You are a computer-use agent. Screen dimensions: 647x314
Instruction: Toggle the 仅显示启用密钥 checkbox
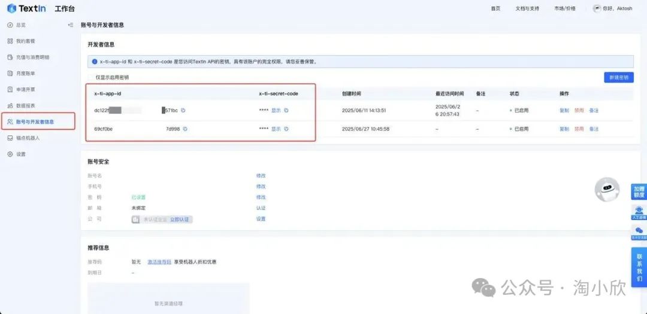(x=91, y=78)
